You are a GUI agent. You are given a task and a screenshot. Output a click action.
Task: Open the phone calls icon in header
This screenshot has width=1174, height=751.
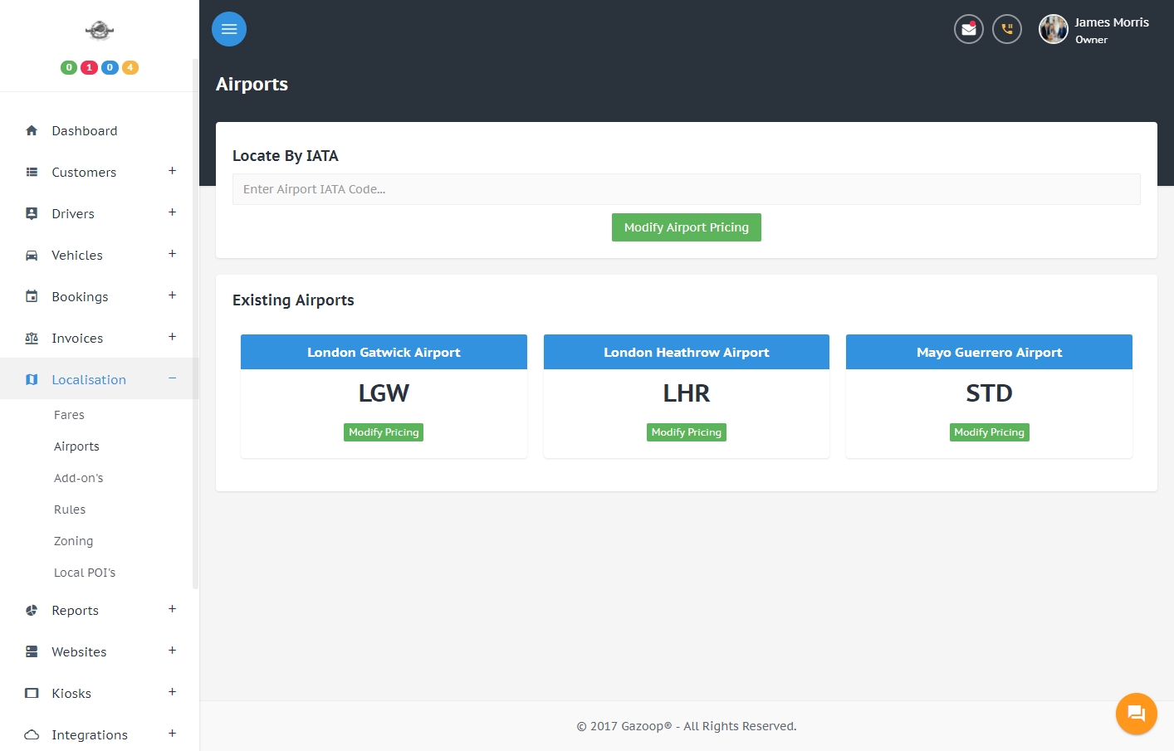[x=1007, y=29]
